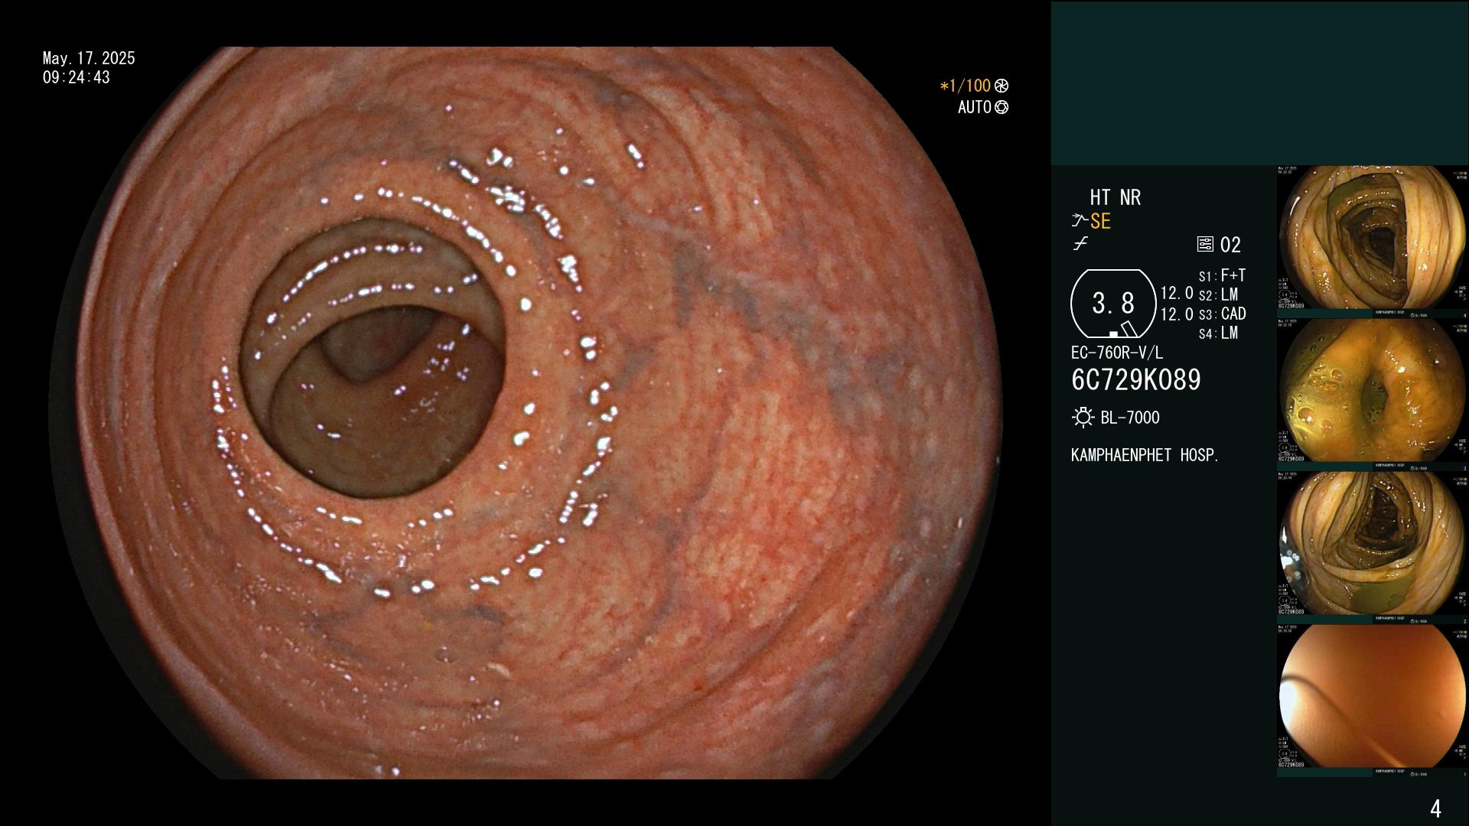The height and width of the screenshot is (826, 1469).
Task: Click the date text May. 17. 2025
Action: pyautogui.click(x=89, y=59)
